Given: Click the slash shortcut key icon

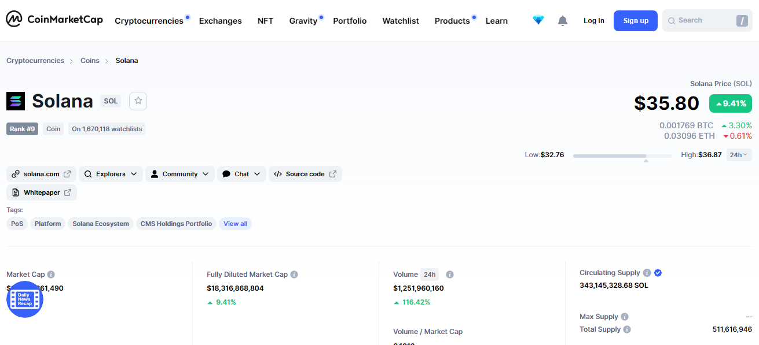Looking at the screenshot, I should (x=742, y=21).
